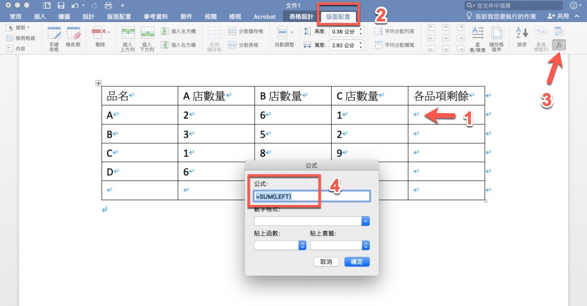Click the header cell B 店數量
The width and height of the screenshot is (587, 306).
(293, 96)
